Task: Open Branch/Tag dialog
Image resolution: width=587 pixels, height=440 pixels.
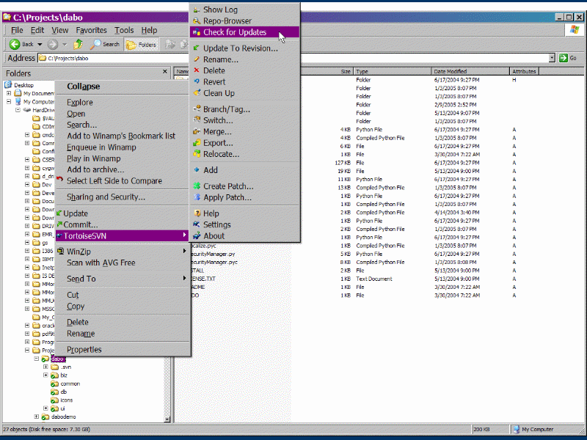Action: pyautogui.click(x=226, y=109)
